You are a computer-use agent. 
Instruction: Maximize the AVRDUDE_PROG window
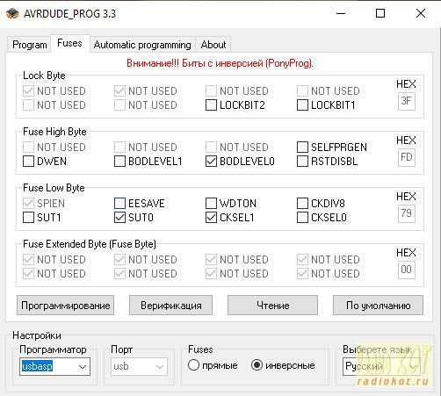coord(380,13)
